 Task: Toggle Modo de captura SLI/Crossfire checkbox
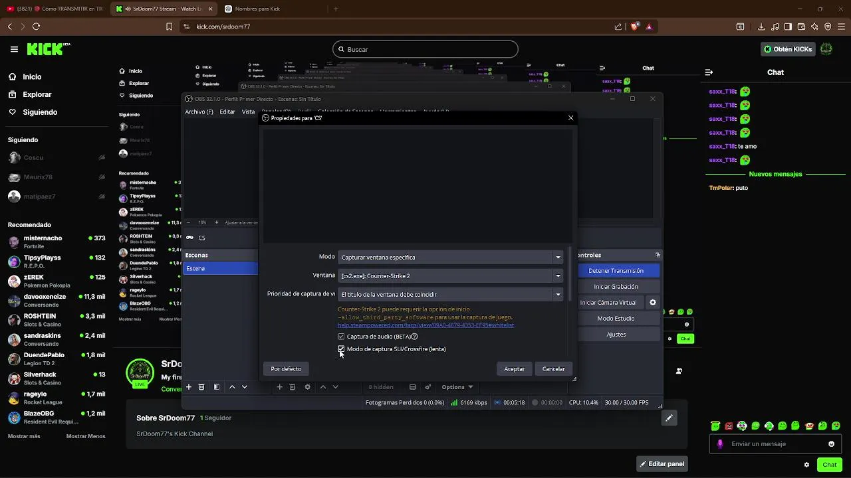341,349
